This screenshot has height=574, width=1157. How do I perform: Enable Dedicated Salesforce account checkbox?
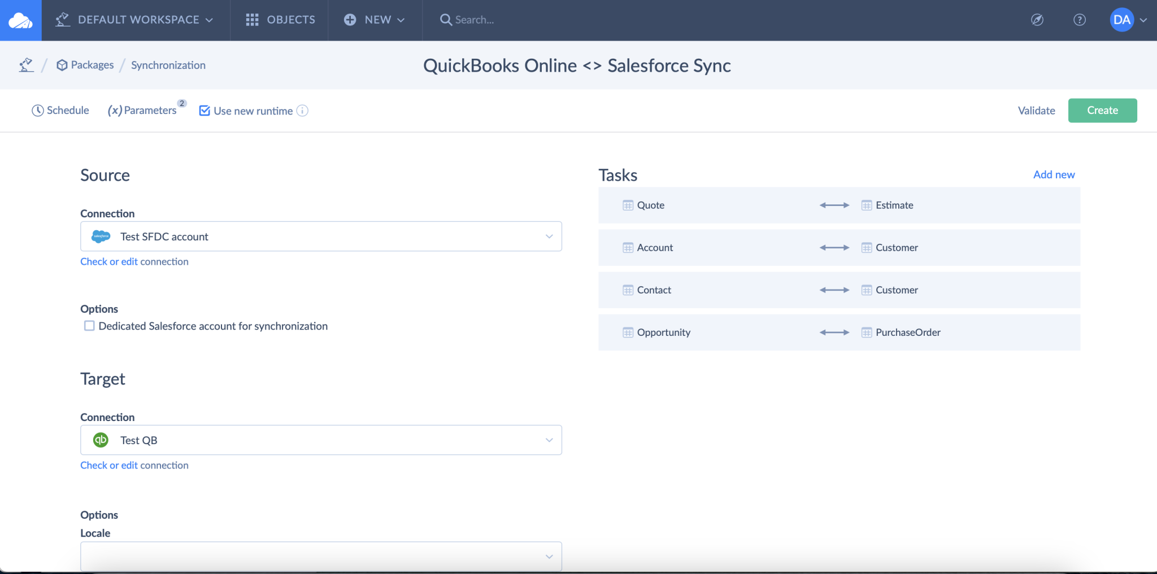point(89,326)
